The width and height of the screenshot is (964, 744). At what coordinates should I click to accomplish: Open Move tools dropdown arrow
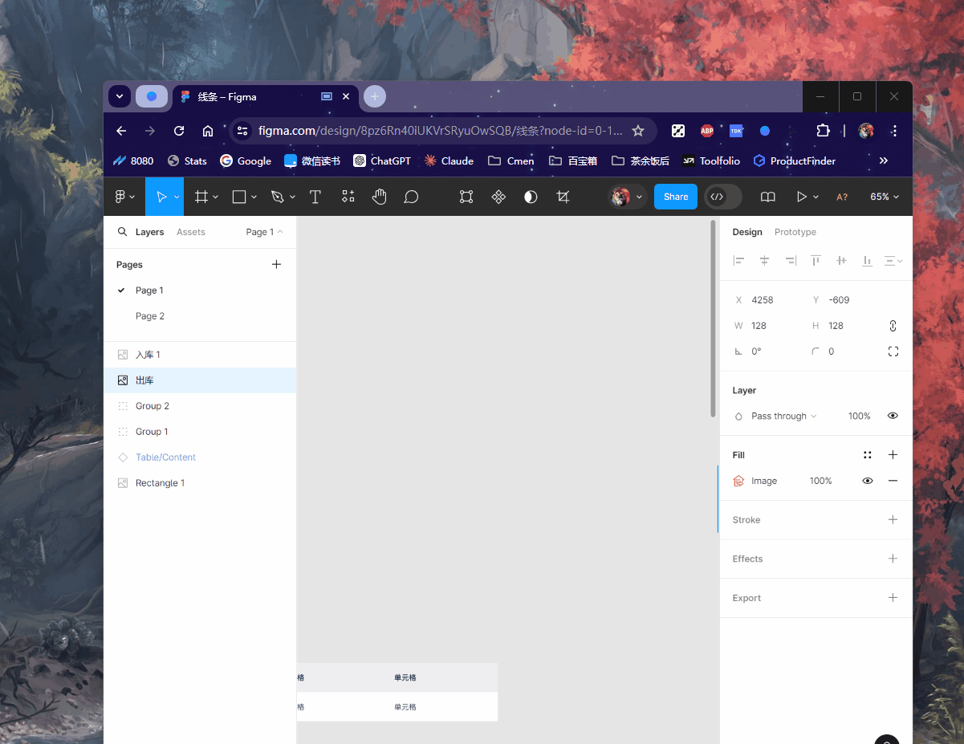pos(177,197)
